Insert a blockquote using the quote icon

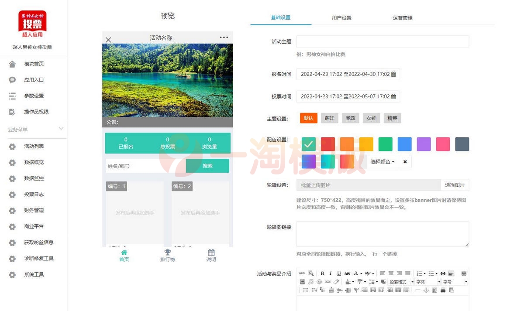[x=443, y=273]
